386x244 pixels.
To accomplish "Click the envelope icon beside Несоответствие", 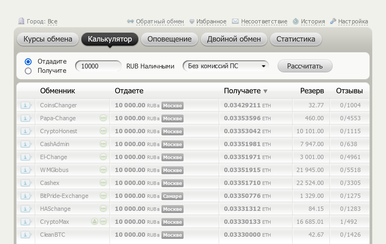I will coord(235,21).
